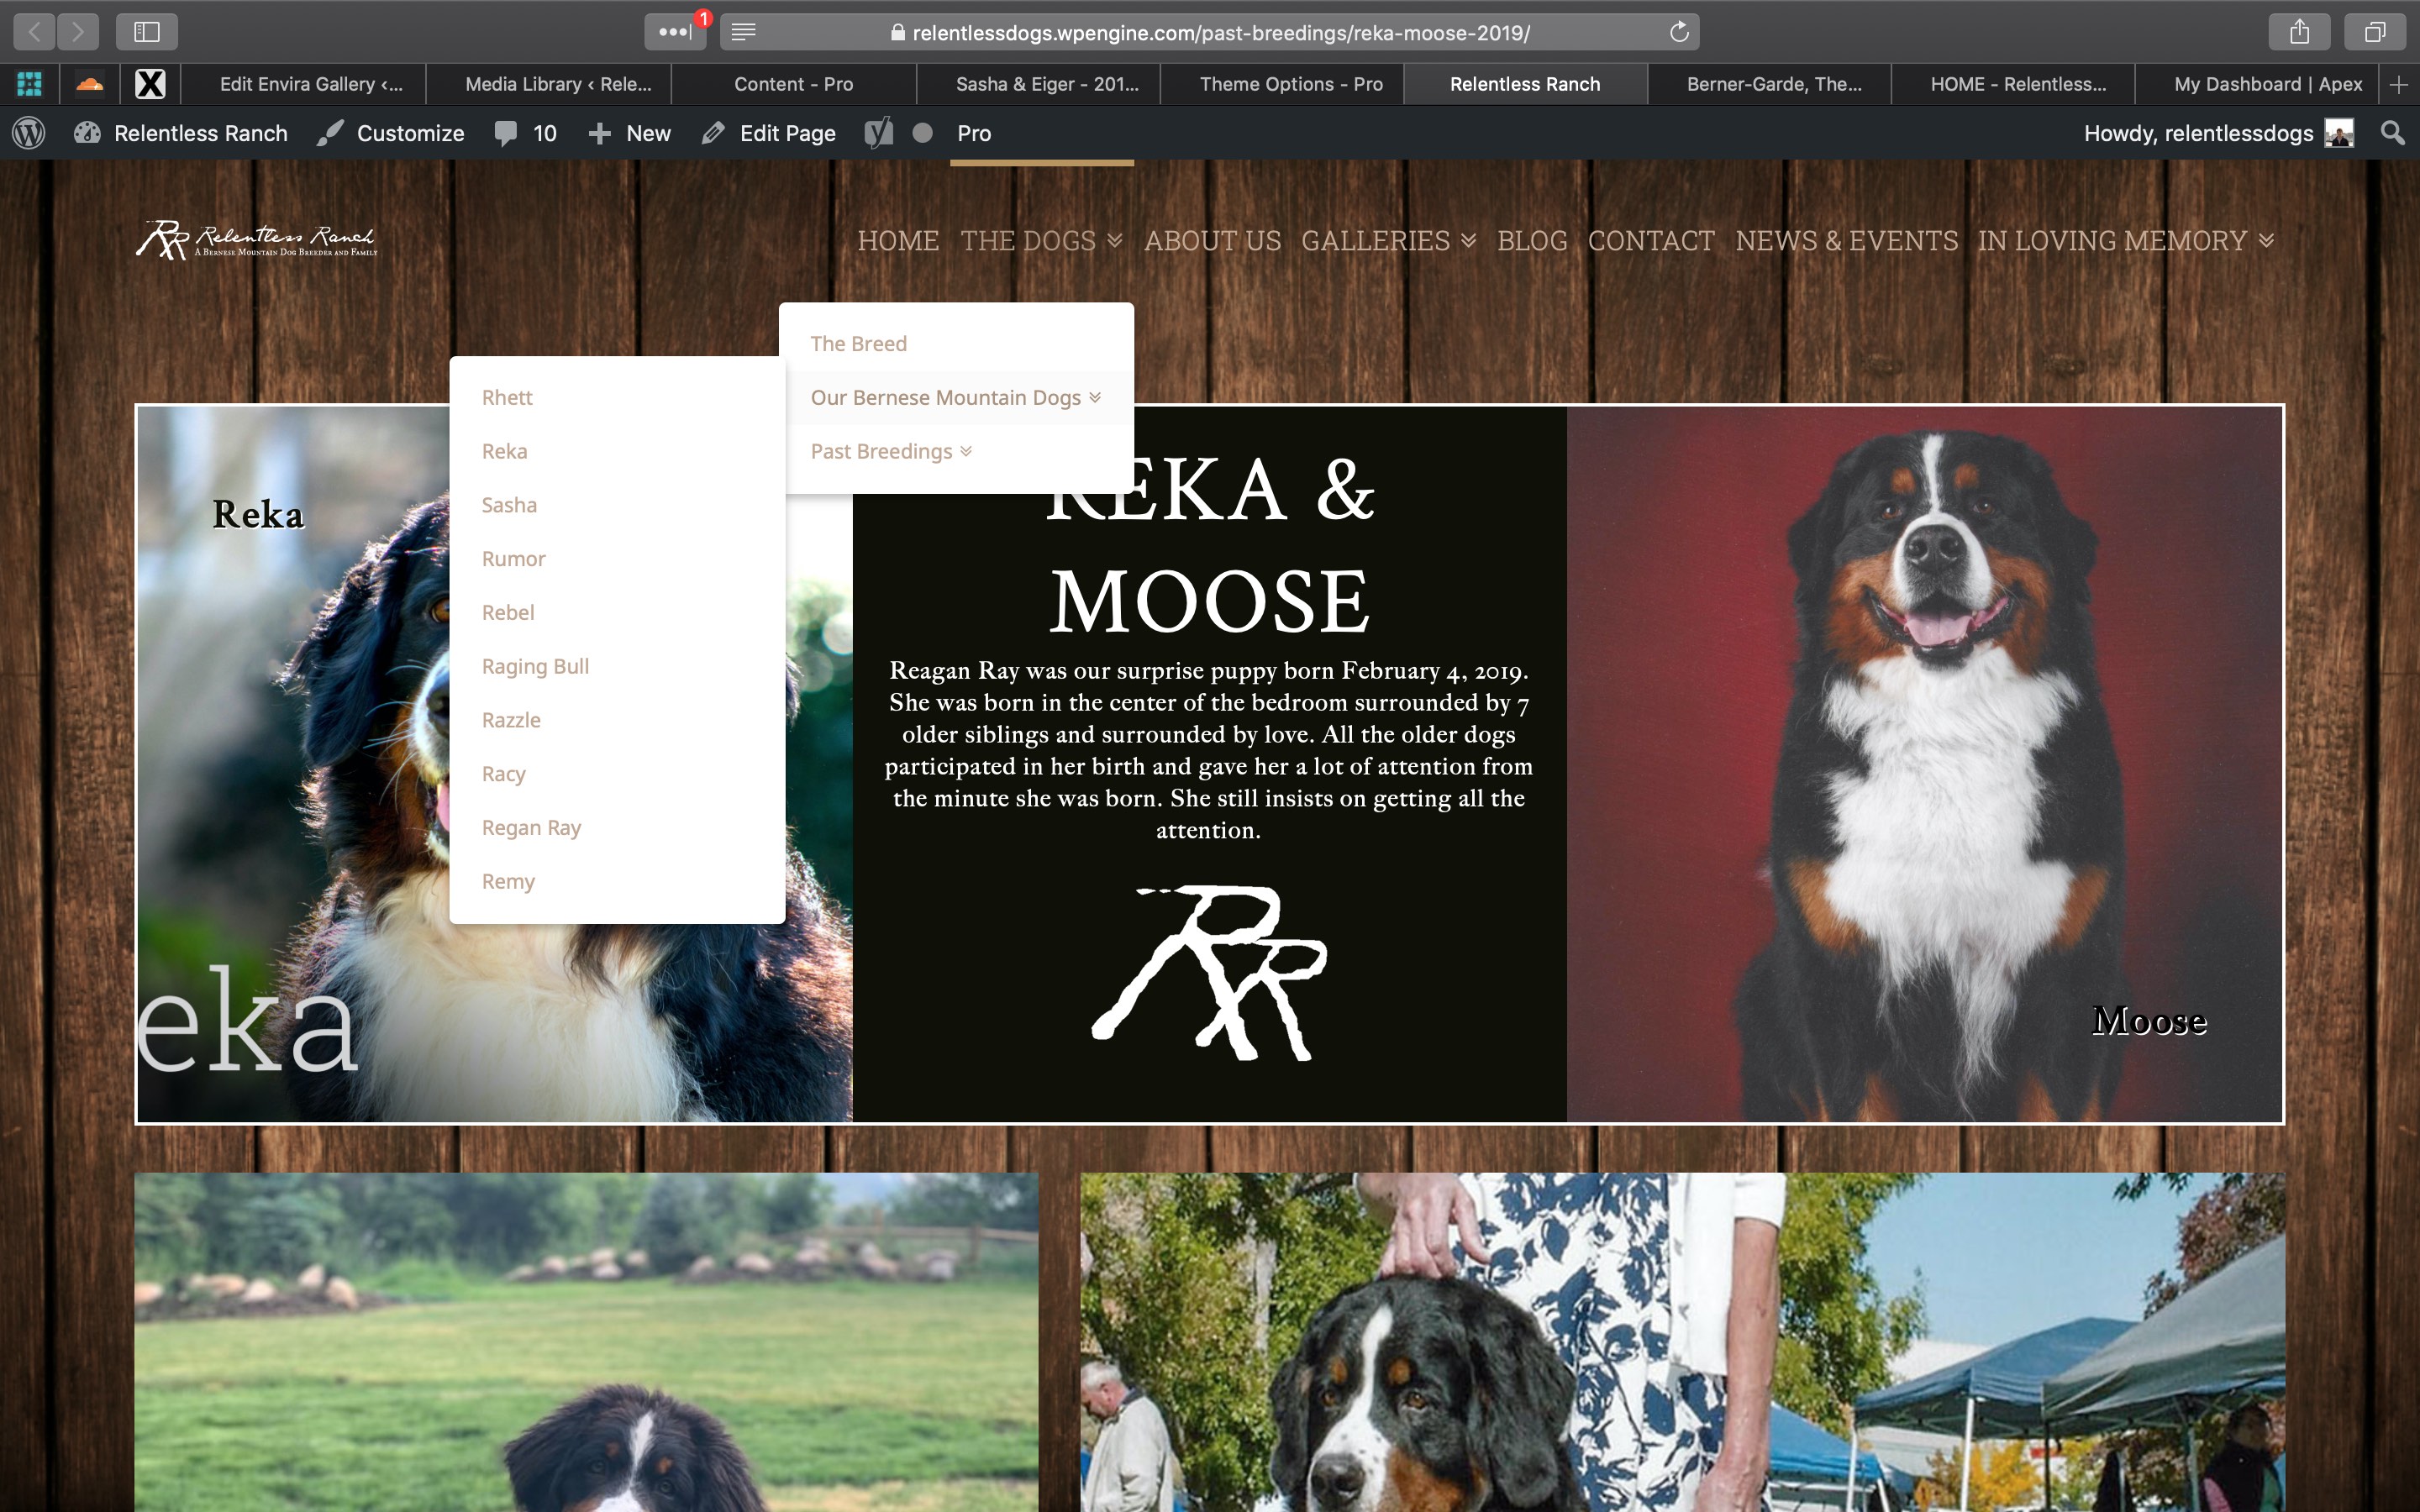Click the RR logo under the description
The height and width of the screenshot is (1512, 2420).
[1209, 972]
